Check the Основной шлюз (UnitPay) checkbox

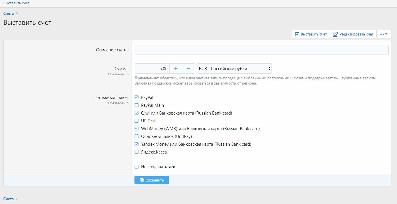[137, 136]
